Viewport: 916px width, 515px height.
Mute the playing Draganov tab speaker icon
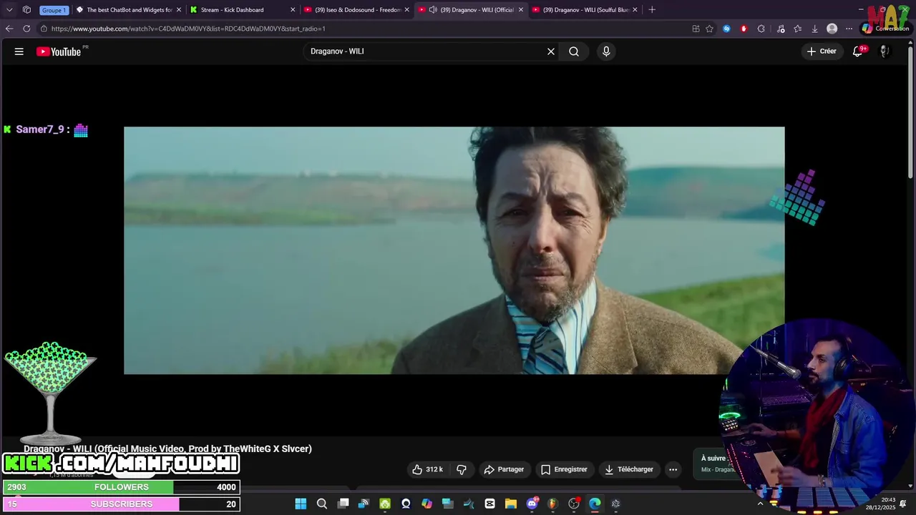click(x=433, y=10)
